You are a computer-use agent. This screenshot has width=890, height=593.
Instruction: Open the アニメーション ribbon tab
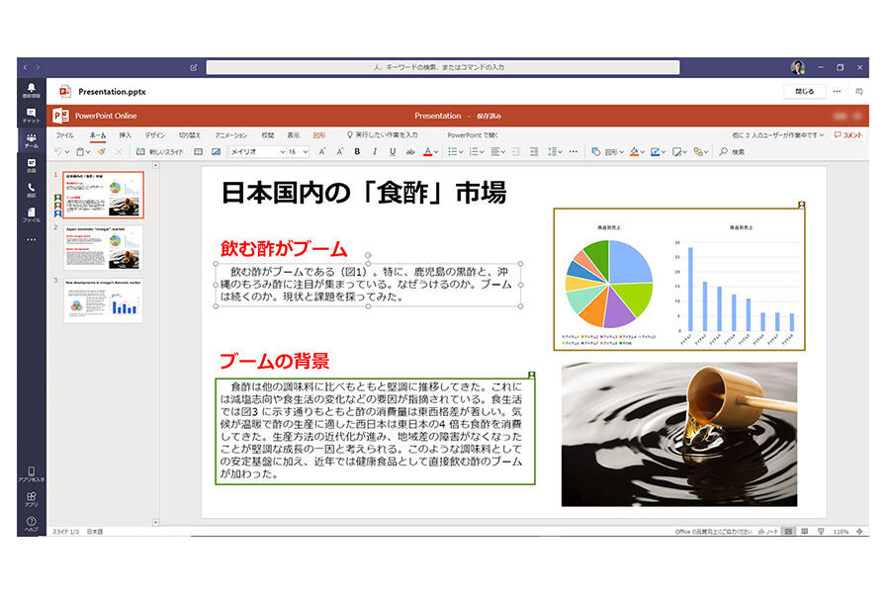(230, 134)
